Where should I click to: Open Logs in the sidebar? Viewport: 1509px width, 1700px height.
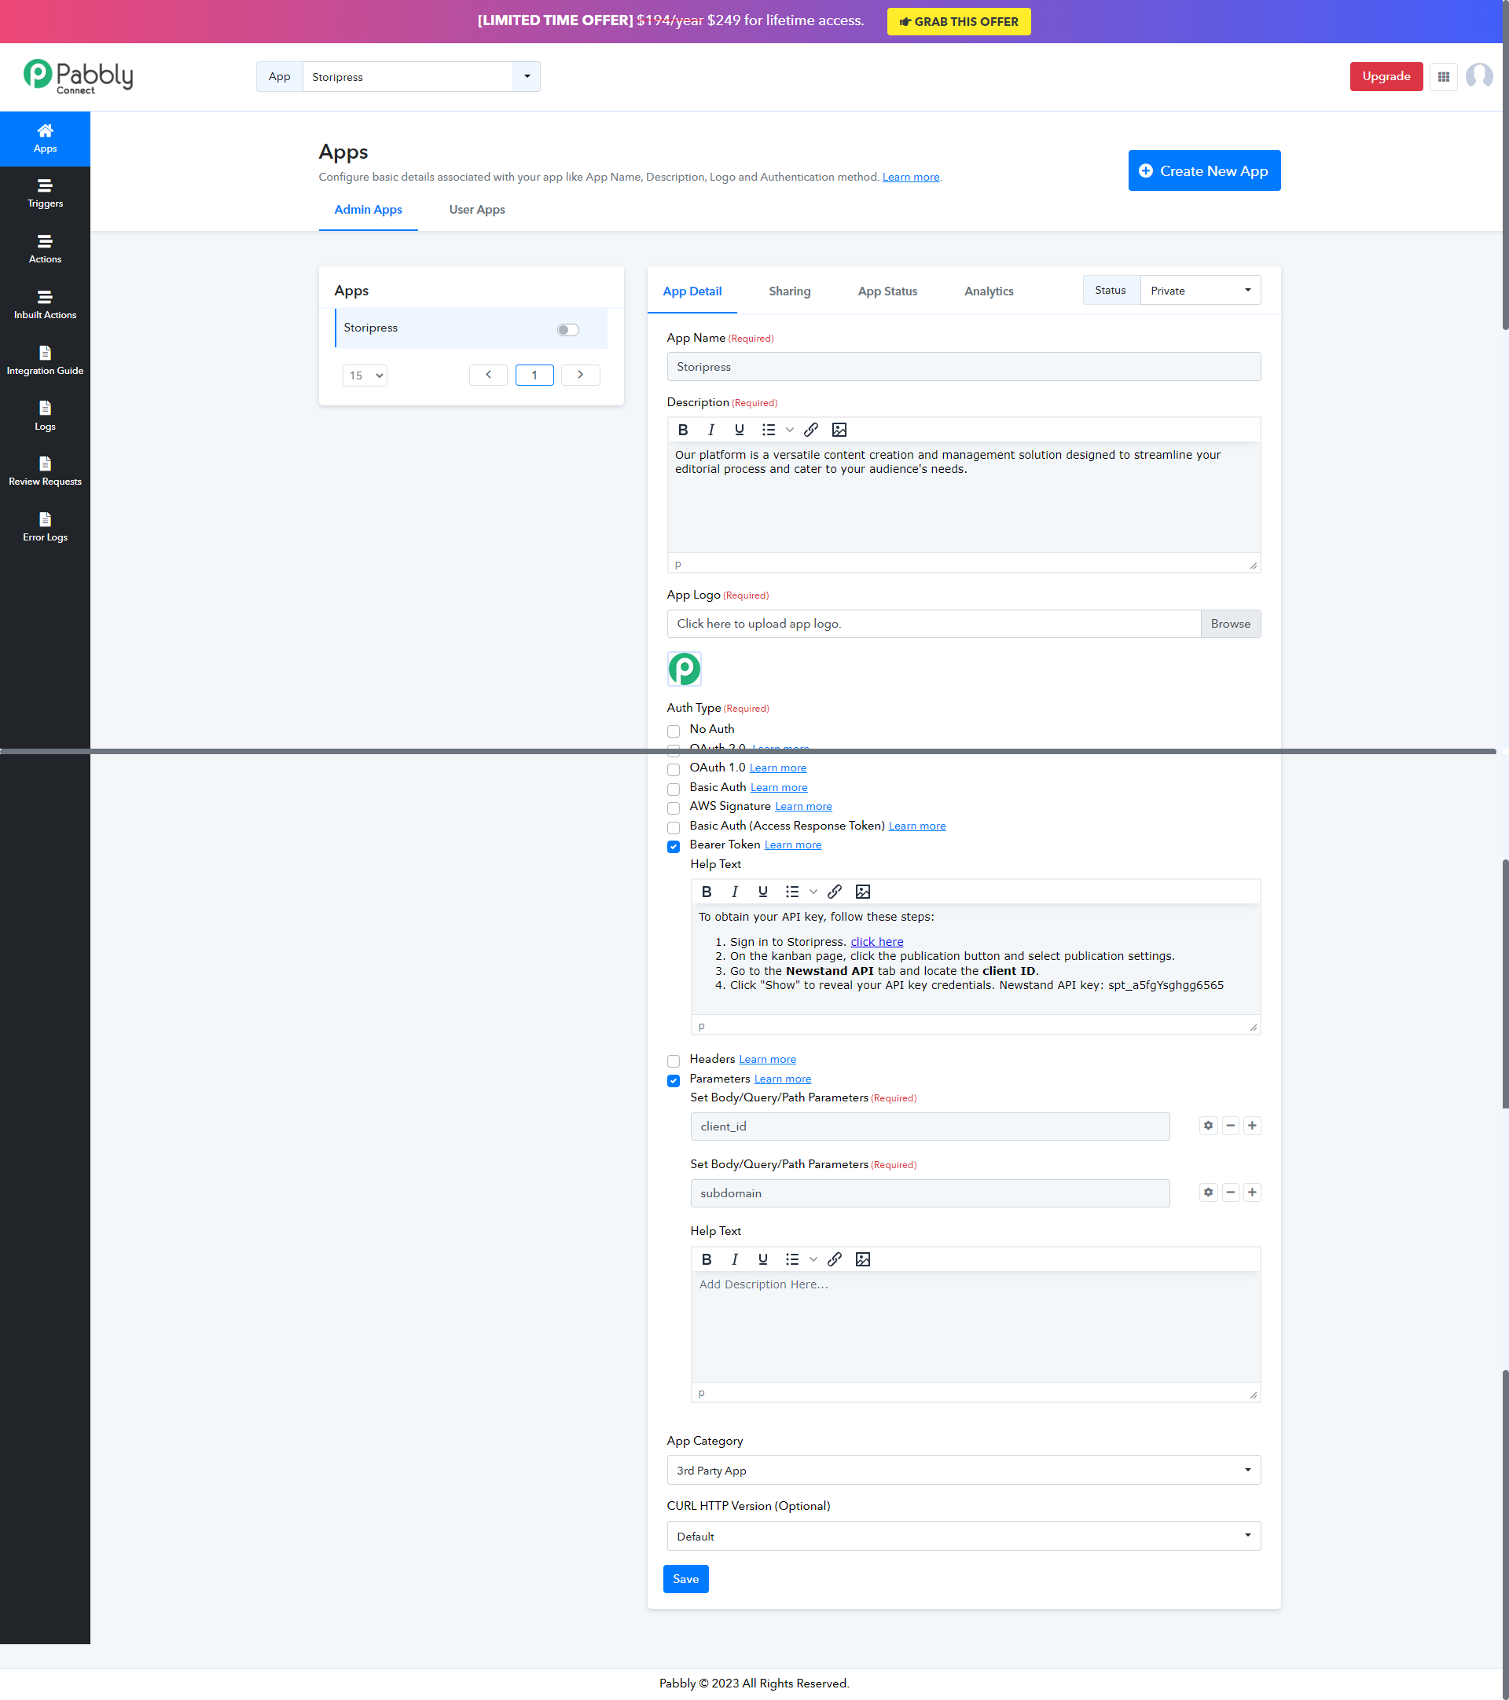click(x=45, y=416)
